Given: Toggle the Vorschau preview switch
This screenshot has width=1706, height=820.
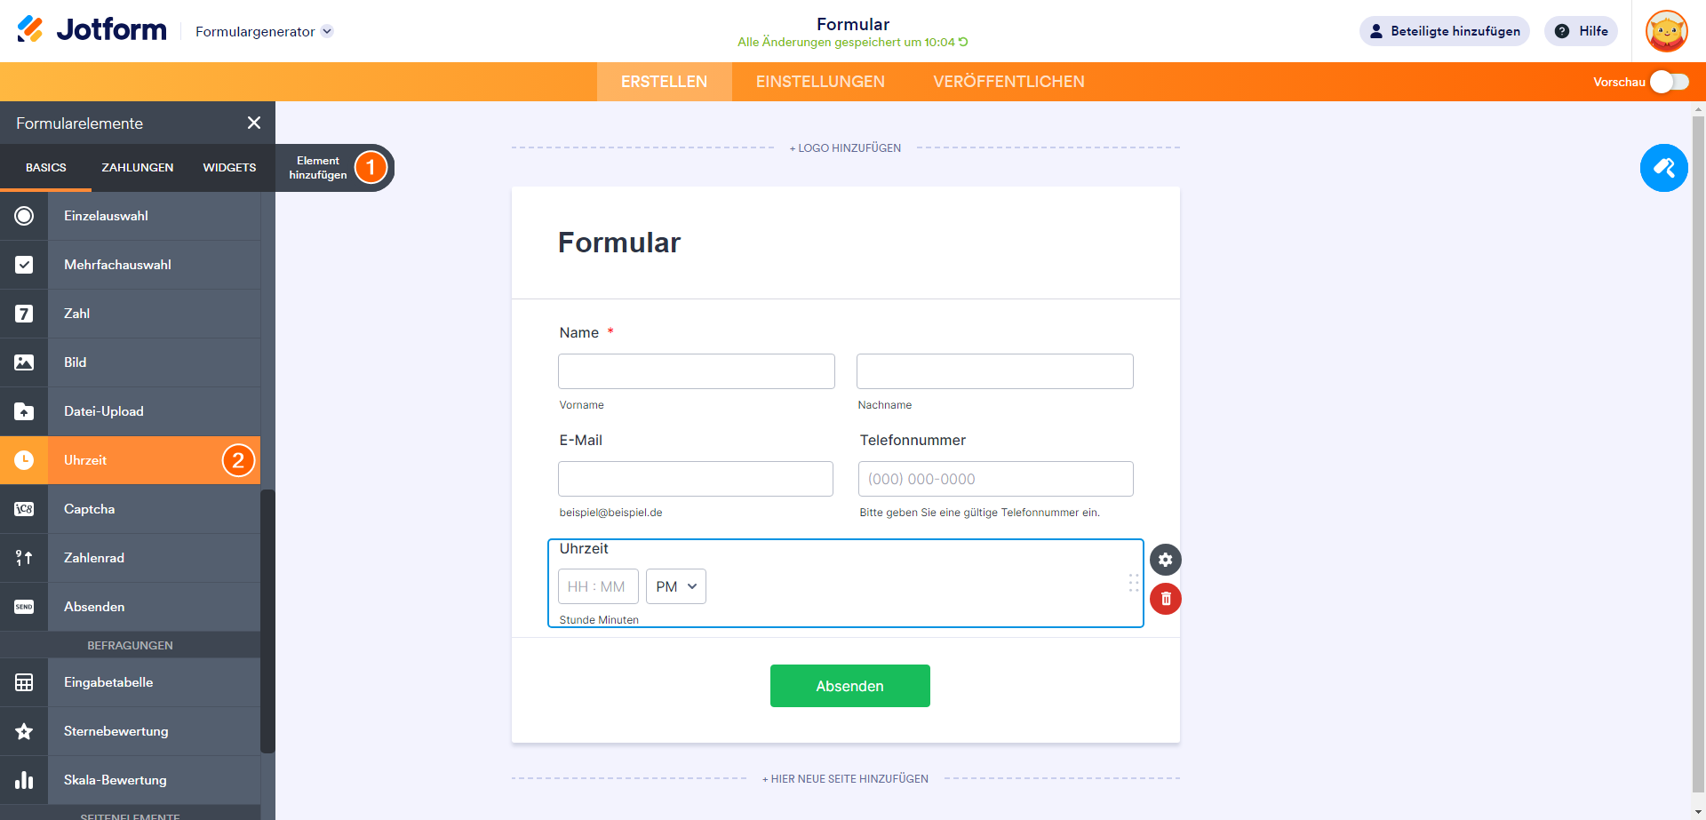Looking at the screenshot, I should tap(1669, 82).
